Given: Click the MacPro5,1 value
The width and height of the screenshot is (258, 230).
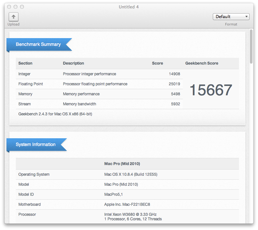Looking at the screenshot, I should (113, 194).
